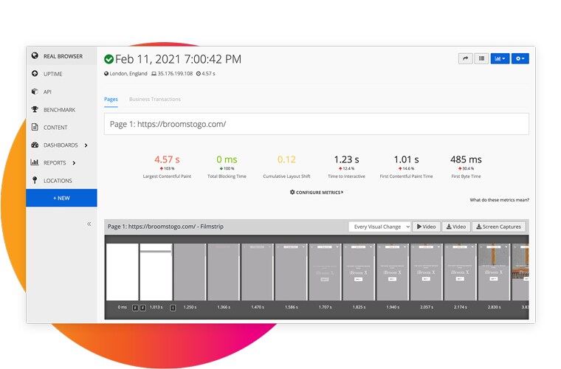Screen dimensions: 561x369
Task: Click the Uptime arrow icon in sidebar
Action: 35,73
